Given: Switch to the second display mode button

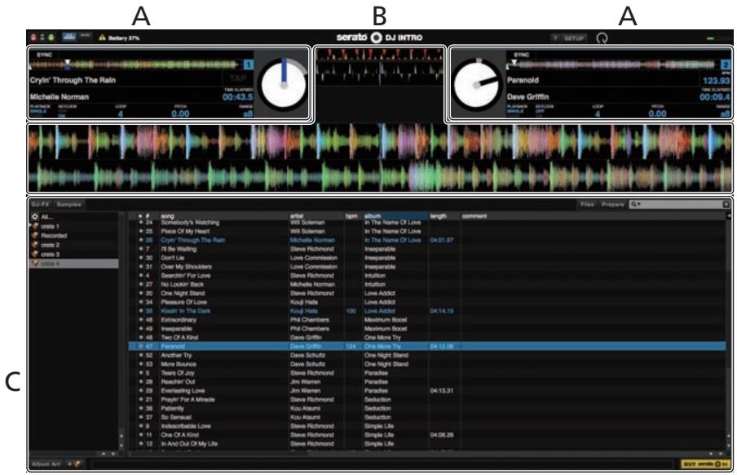Looking at the screenshot, I should pos(85,36).
